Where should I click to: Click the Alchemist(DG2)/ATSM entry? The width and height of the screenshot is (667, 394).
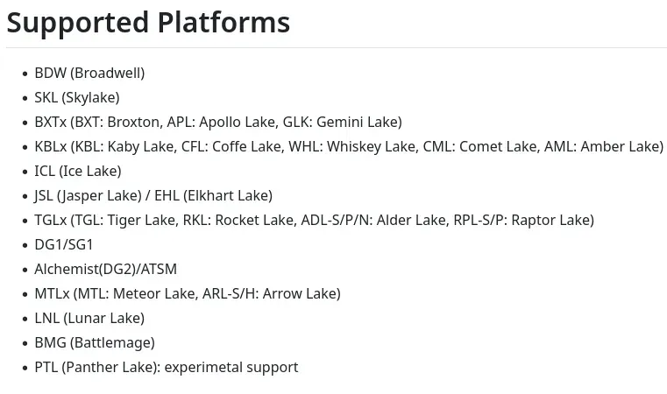105,270
